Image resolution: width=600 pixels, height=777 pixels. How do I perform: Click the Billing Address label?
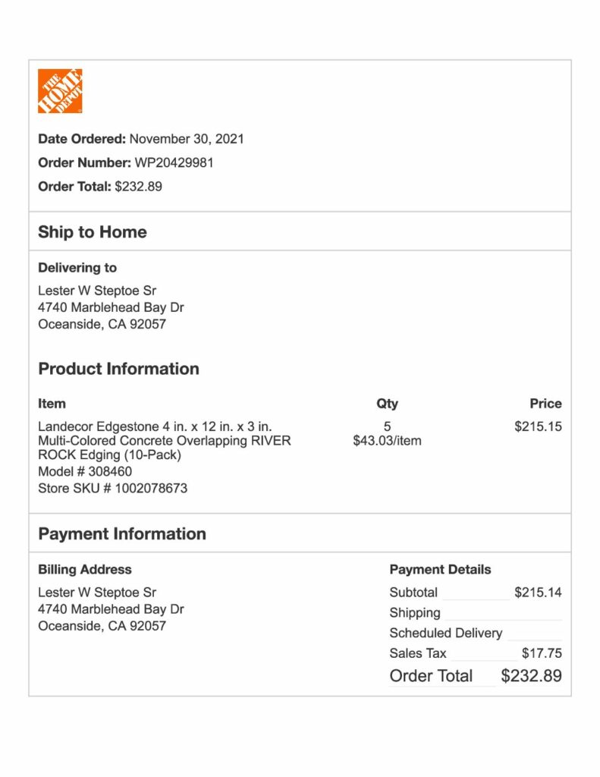pyautogui.click(x=85, y=569)
